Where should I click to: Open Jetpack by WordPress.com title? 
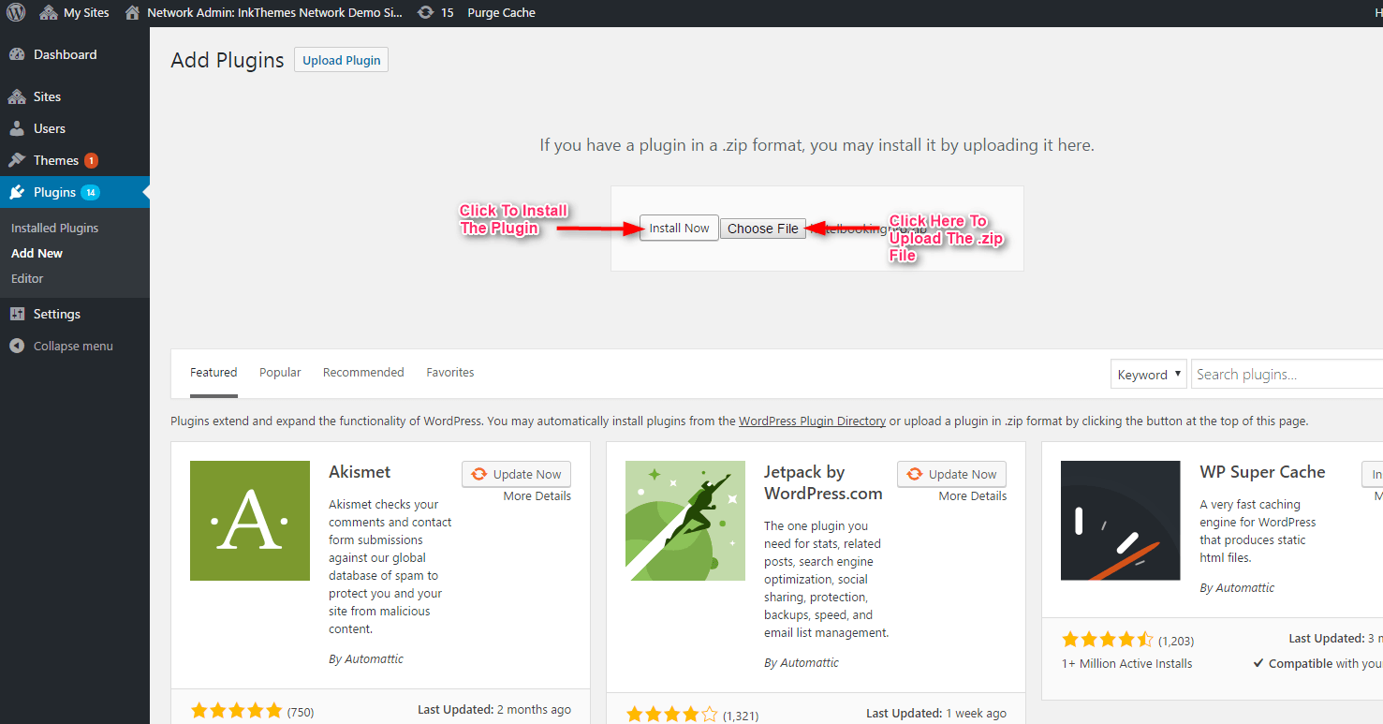click(823, 482)
